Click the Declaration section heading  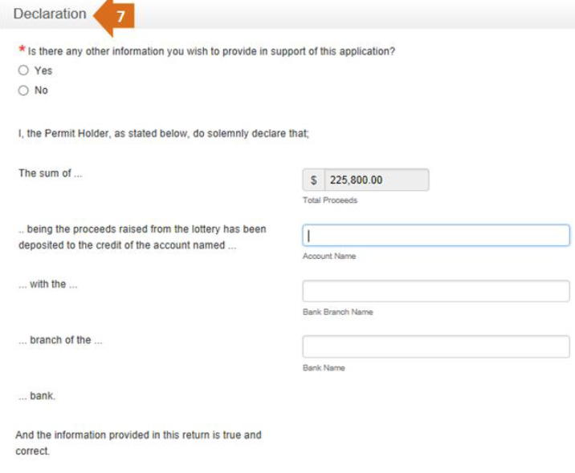(x=50, y=14)
